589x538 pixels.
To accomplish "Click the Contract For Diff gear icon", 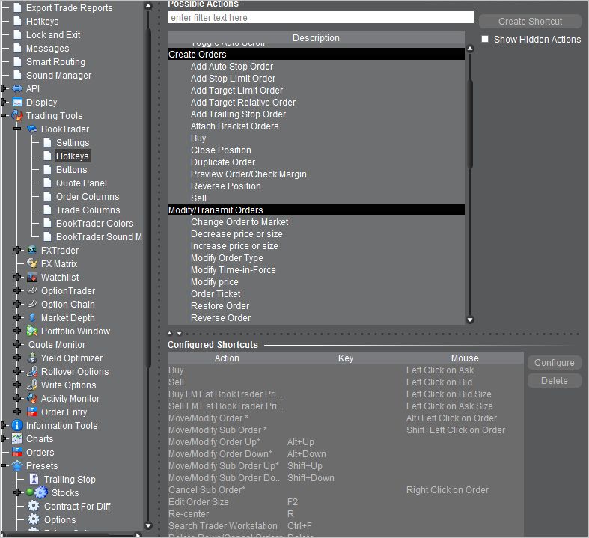I will [34, 506].
